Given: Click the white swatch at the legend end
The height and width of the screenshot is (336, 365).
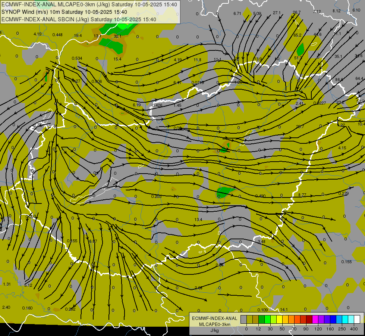Looking at the screenshot, I should coord(357,319).
